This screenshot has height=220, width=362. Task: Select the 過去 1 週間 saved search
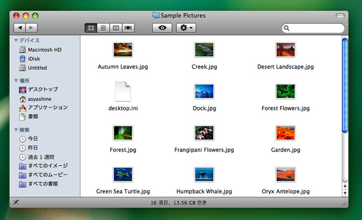(36, 157)
